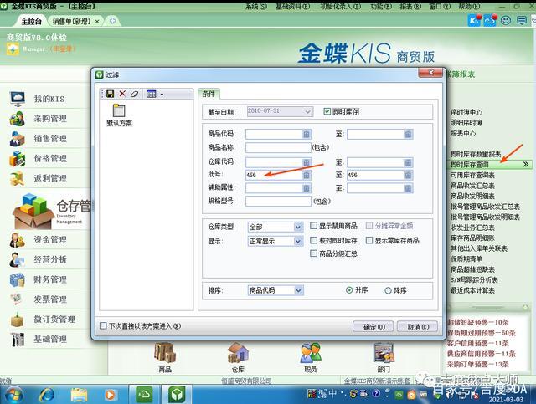This screenshot has height=404, width=536.
Task: Open 保质期清单 report link
Action: point(466,258)
